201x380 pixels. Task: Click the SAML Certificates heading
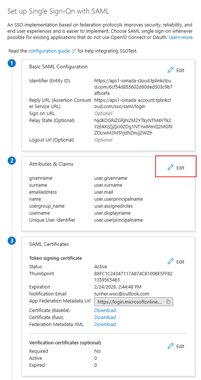click(49, 244)
